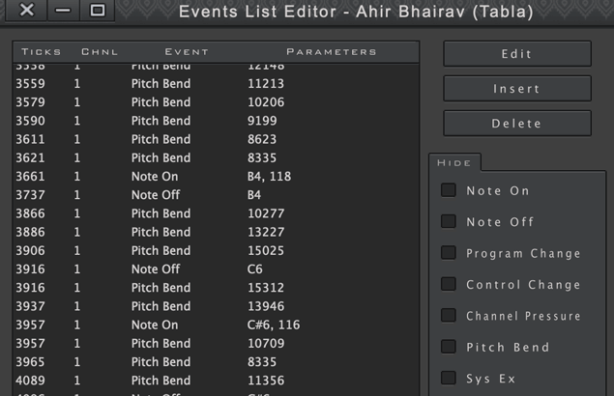This screenshot has height=396, width=614.
Task: Close the Events List Editor window
Action: point(27,10)
